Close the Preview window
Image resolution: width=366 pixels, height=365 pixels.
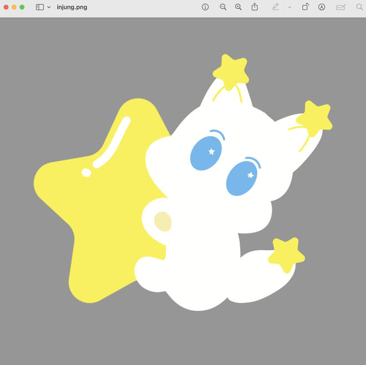pyautogui.click(x=6, y=7)
